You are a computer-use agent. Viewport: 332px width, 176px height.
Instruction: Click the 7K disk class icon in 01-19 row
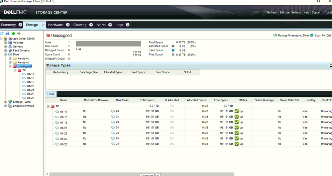coord(113,122)
